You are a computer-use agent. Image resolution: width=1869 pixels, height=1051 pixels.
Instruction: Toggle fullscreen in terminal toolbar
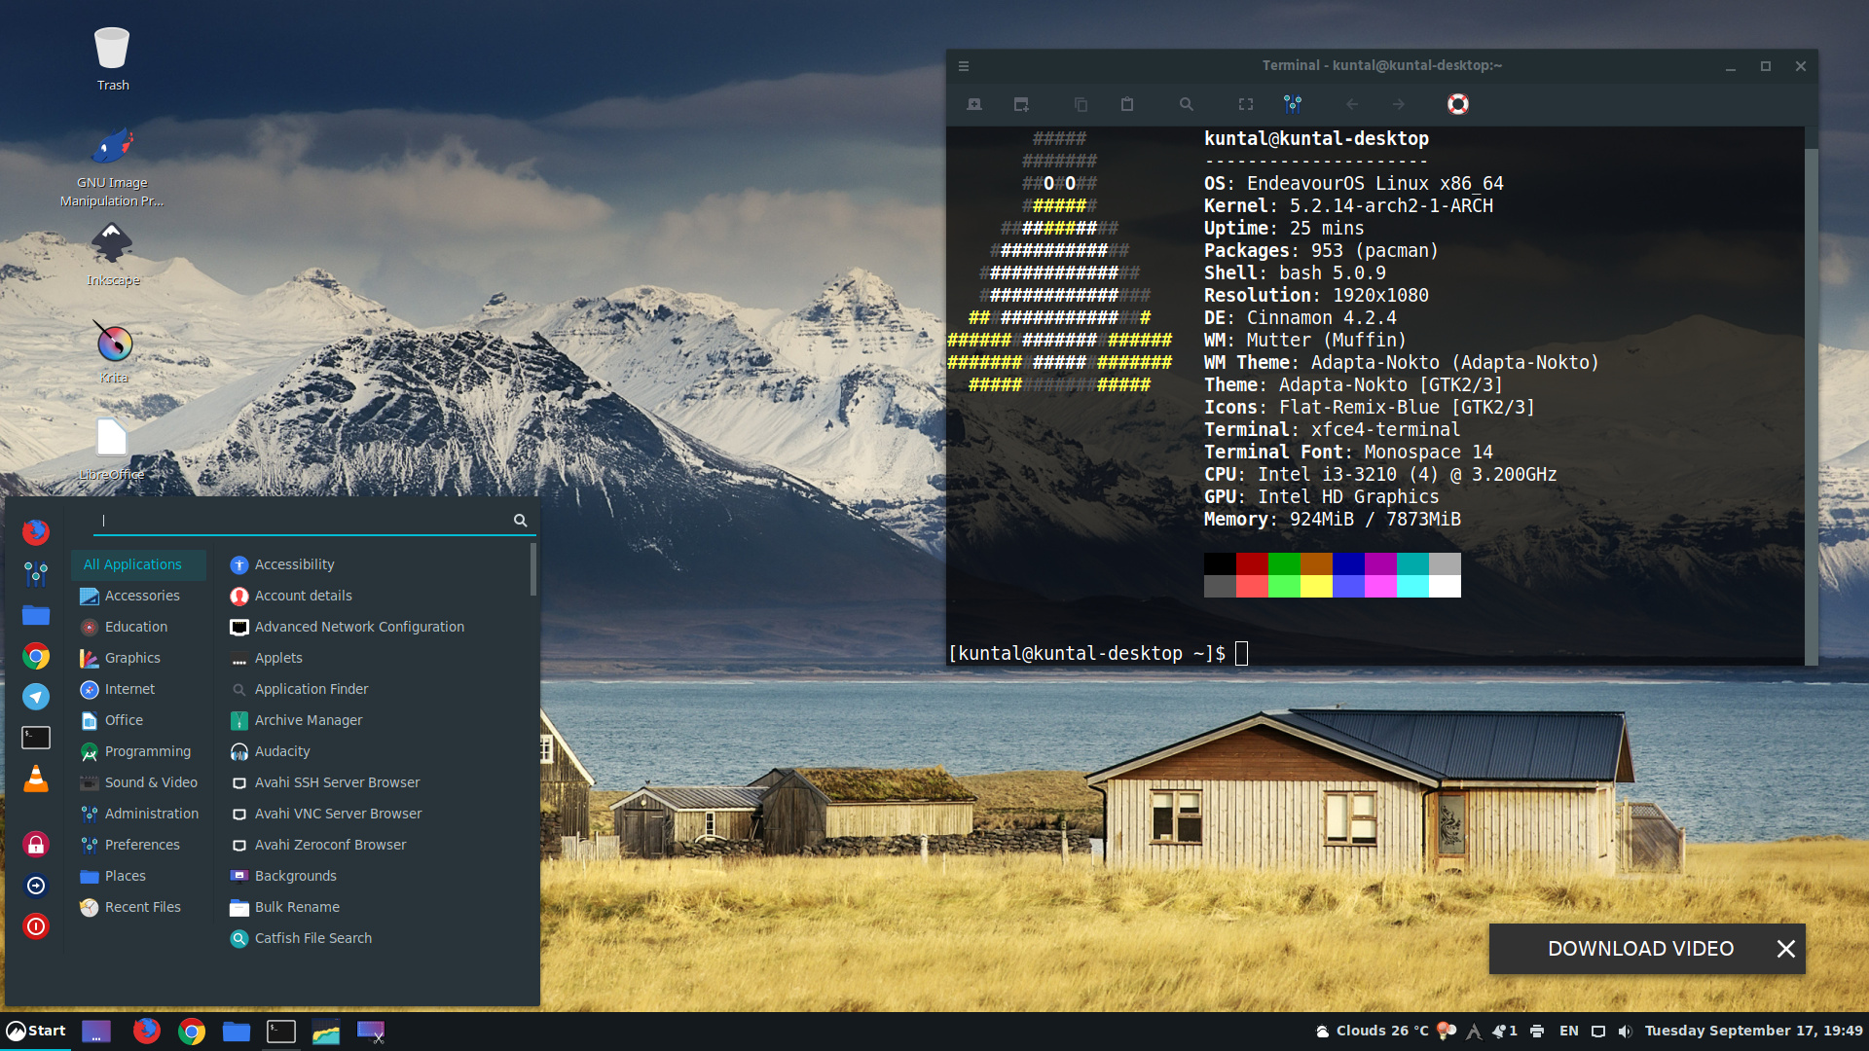click(x=1246, y=104)
